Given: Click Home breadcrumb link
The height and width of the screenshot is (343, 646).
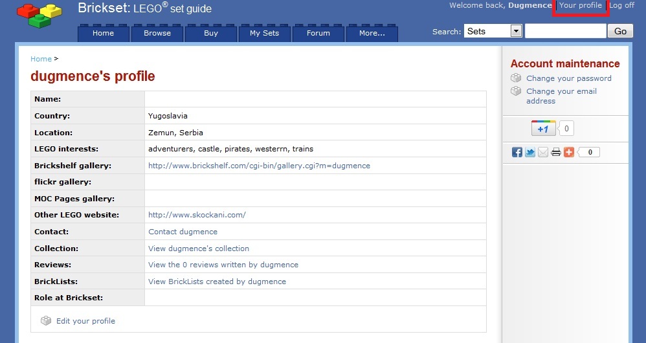Looking at the screenshot, I should [x=41, y=59].
